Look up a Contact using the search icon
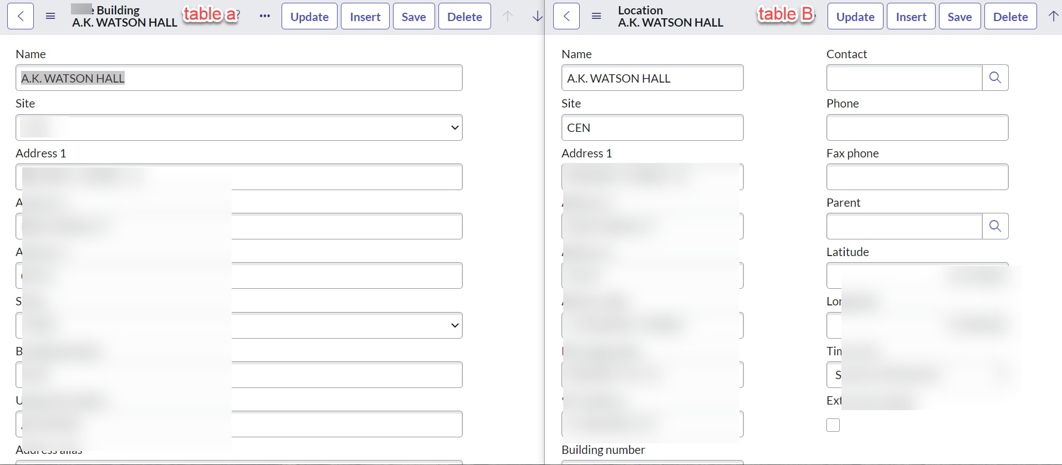 point(995,78)
